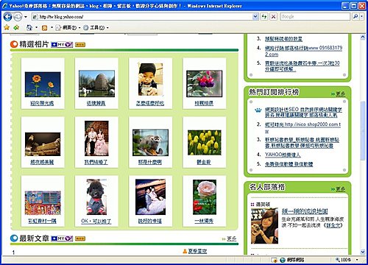Open the 網頁 (Page) menu
The height and width of the screenshot is (265, 368).
click(68, 28)
